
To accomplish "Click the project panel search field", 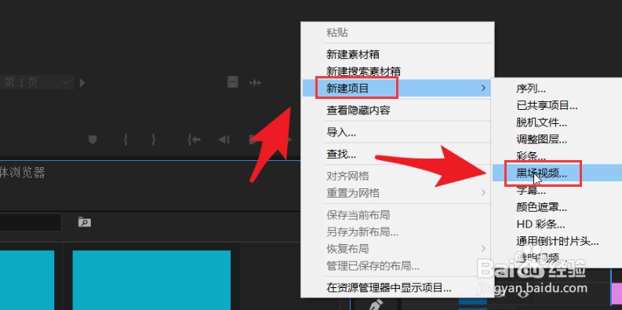I will coord(31,222).
